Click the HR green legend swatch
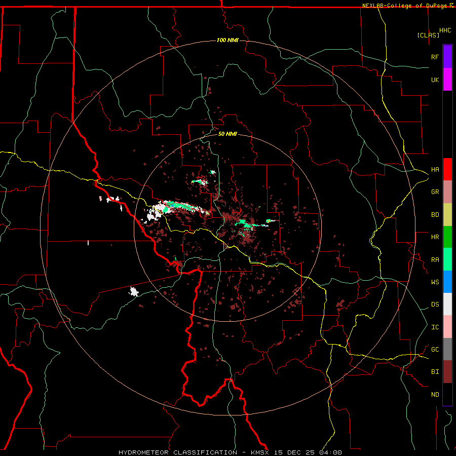 click(x=447, y=237)
